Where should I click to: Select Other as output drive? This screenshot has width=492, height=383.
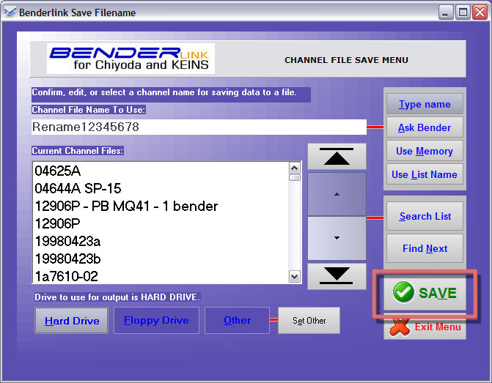[x=237, y=321]
